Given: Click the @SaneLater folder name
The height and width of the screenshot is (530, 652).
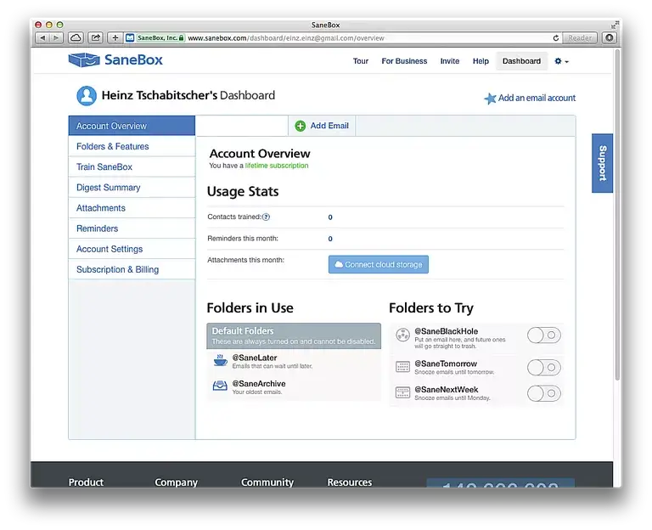Looking at the screenshot, I should click(255, 358).
